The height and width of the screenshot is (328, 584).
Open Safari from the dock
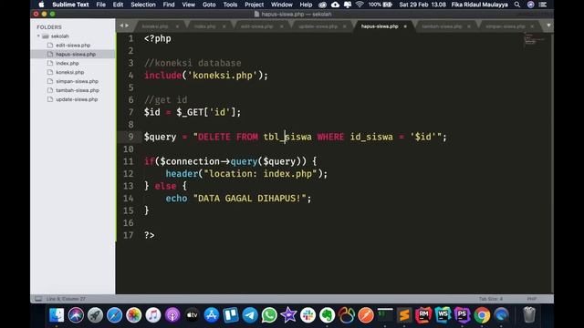(x=114, y=315)
